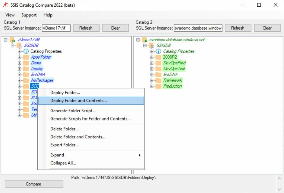This screenshot has height=193, width=284.
Task: Expand the Production folder node
Action: pyautogui.click(x=152, y=86)
